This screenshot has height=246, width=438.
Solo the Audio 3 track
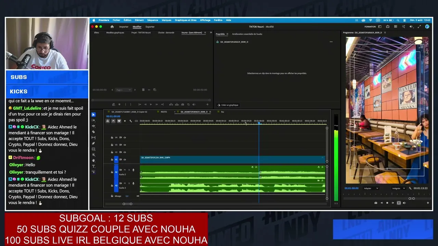coord(129,183)
